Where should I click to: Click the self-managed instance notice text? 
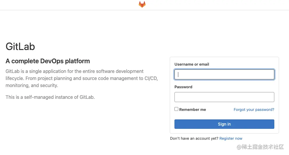tap(50, 97)
